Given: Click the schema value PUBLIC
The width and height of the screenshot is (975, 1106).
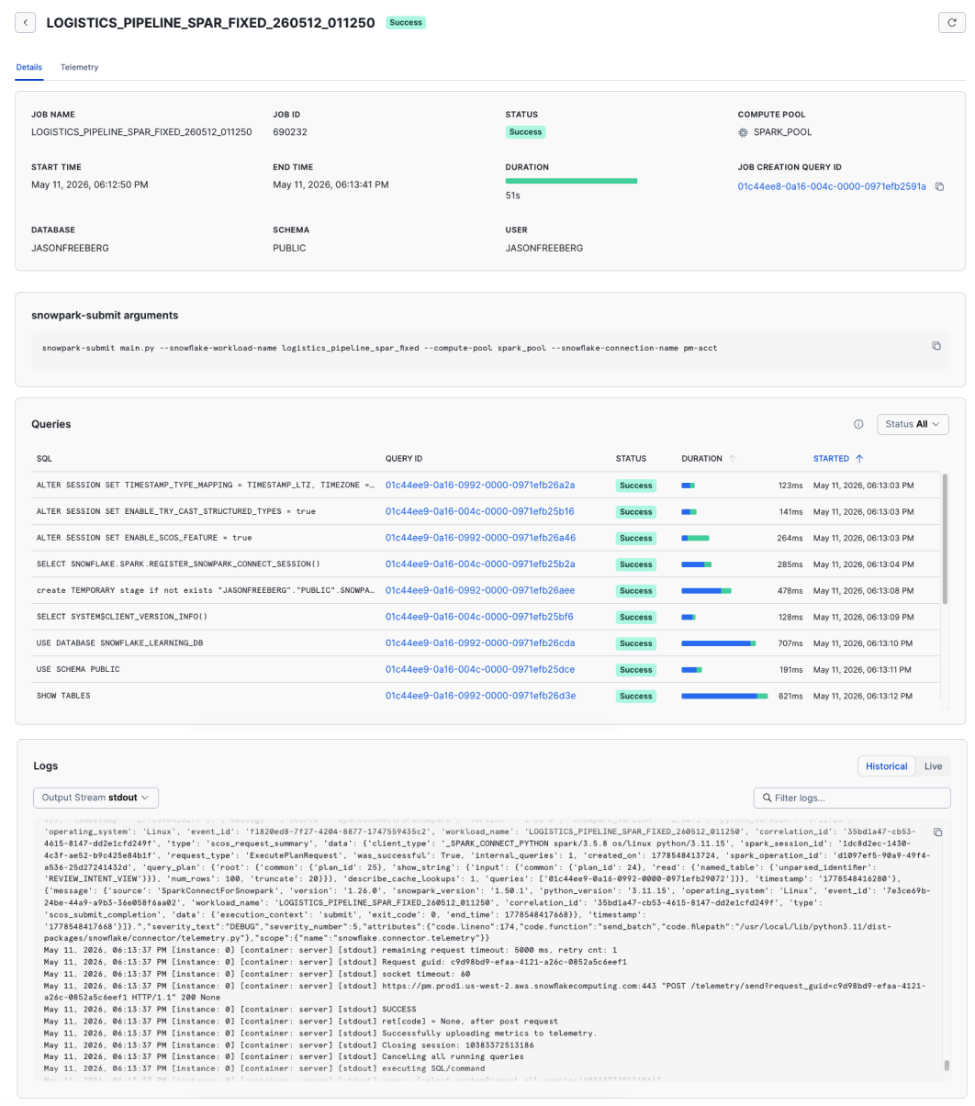Looking at the screenshot, I should coord(289,248).
